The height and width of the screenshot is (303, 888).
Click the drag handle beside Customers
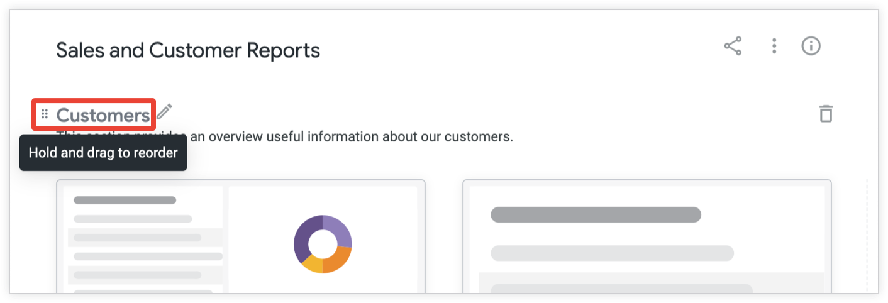point(45,114)
